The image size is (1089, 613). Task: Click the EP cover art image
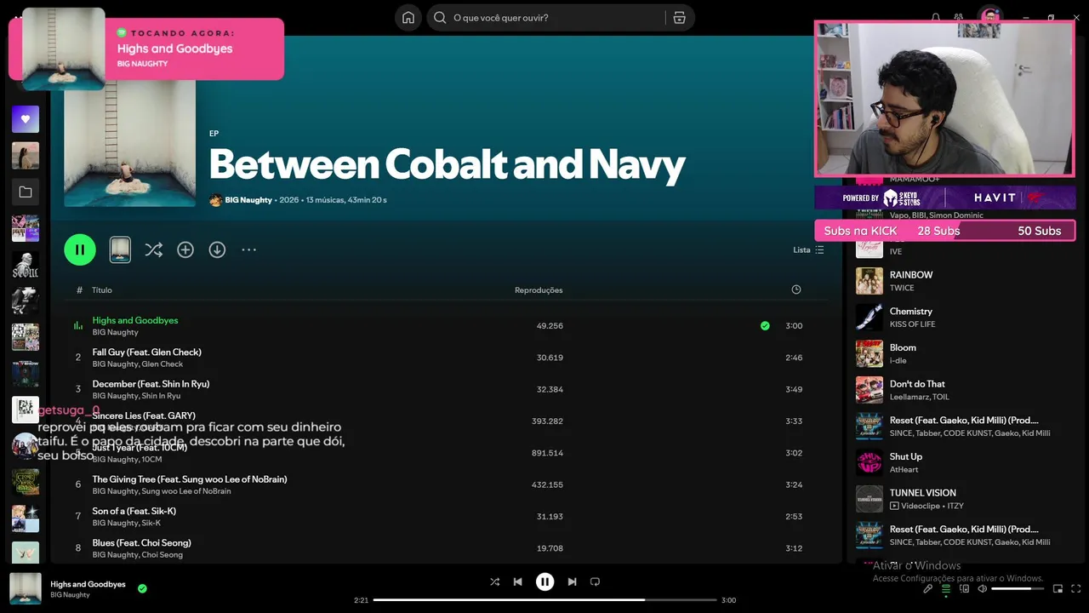click(129, 144)
